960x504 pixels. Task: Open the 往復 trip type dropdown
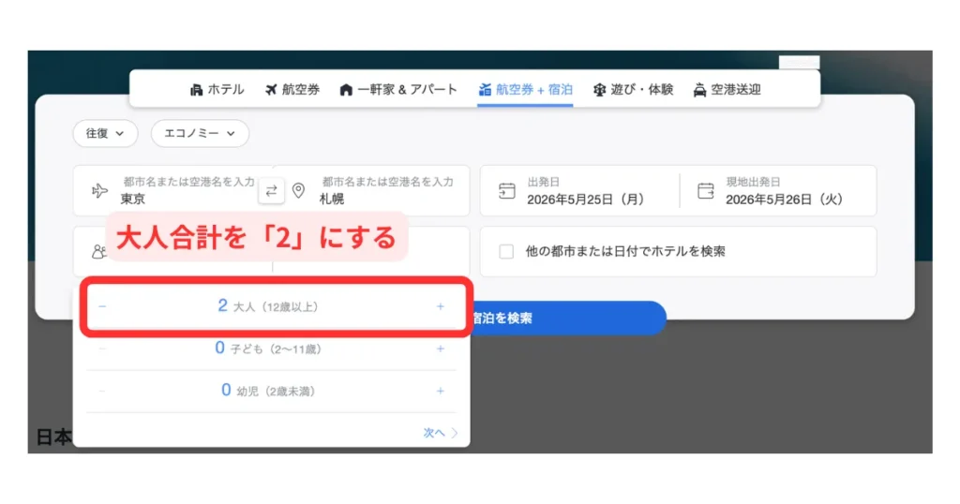(105, 133)
